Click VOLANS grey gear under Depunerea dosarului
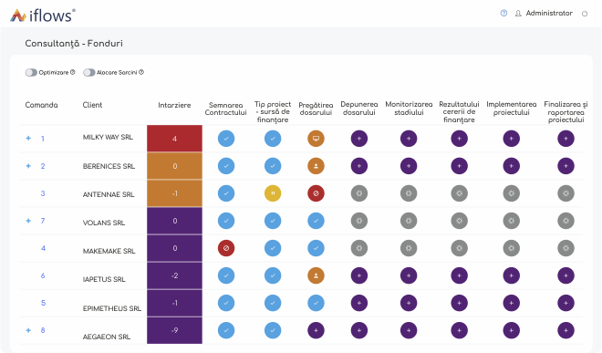Image resolution: width=602 pixels, height=353 pixels. coord(359,221)
